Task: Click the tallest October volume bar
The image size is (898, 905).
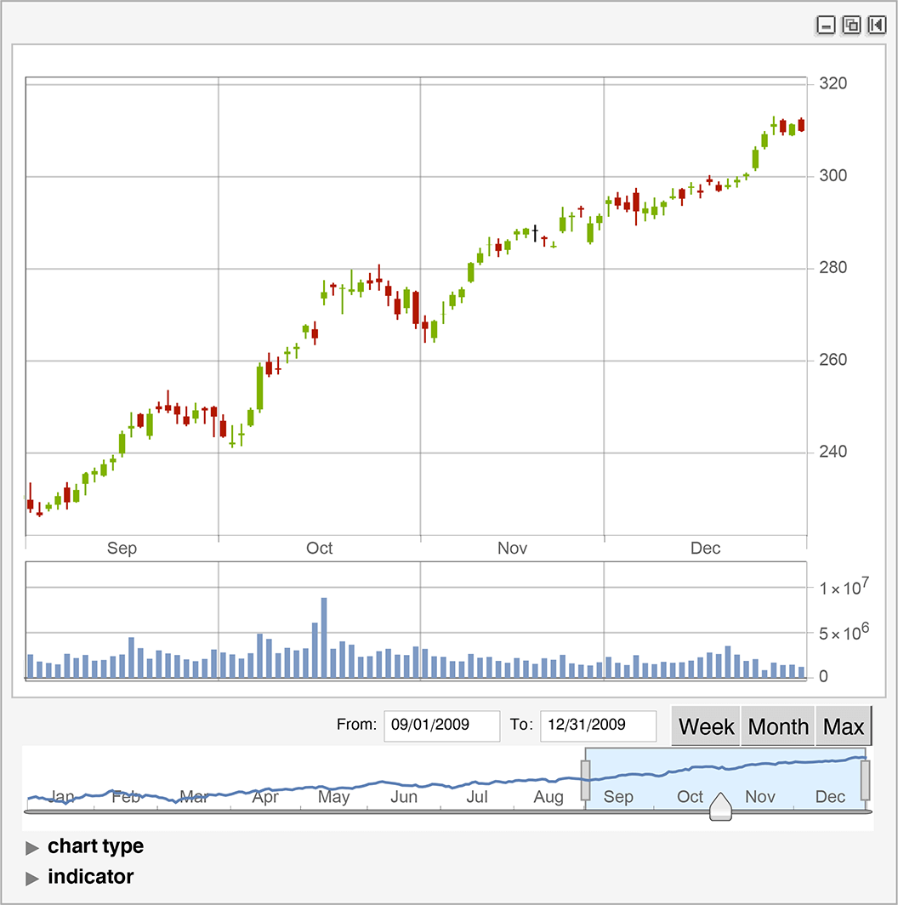Action: point(324,637)
